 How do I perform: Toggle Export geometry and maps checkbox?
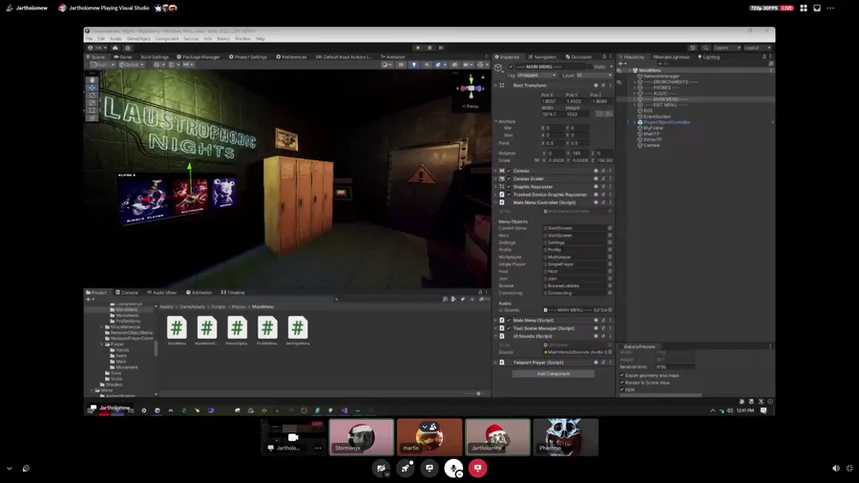tap(622, 376)
